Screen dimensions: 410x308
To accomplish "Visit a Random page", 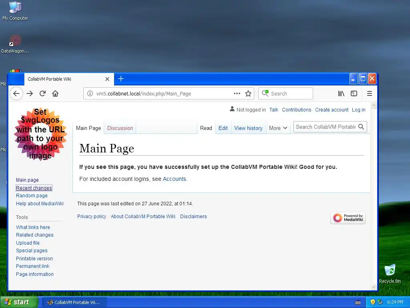I will coord(32,196).
